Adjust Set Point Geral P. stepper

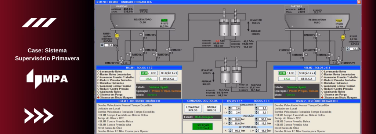[x=230, y=131]
